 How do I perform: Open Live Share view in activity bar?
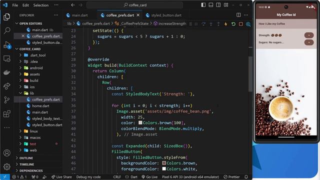point(6,86)
